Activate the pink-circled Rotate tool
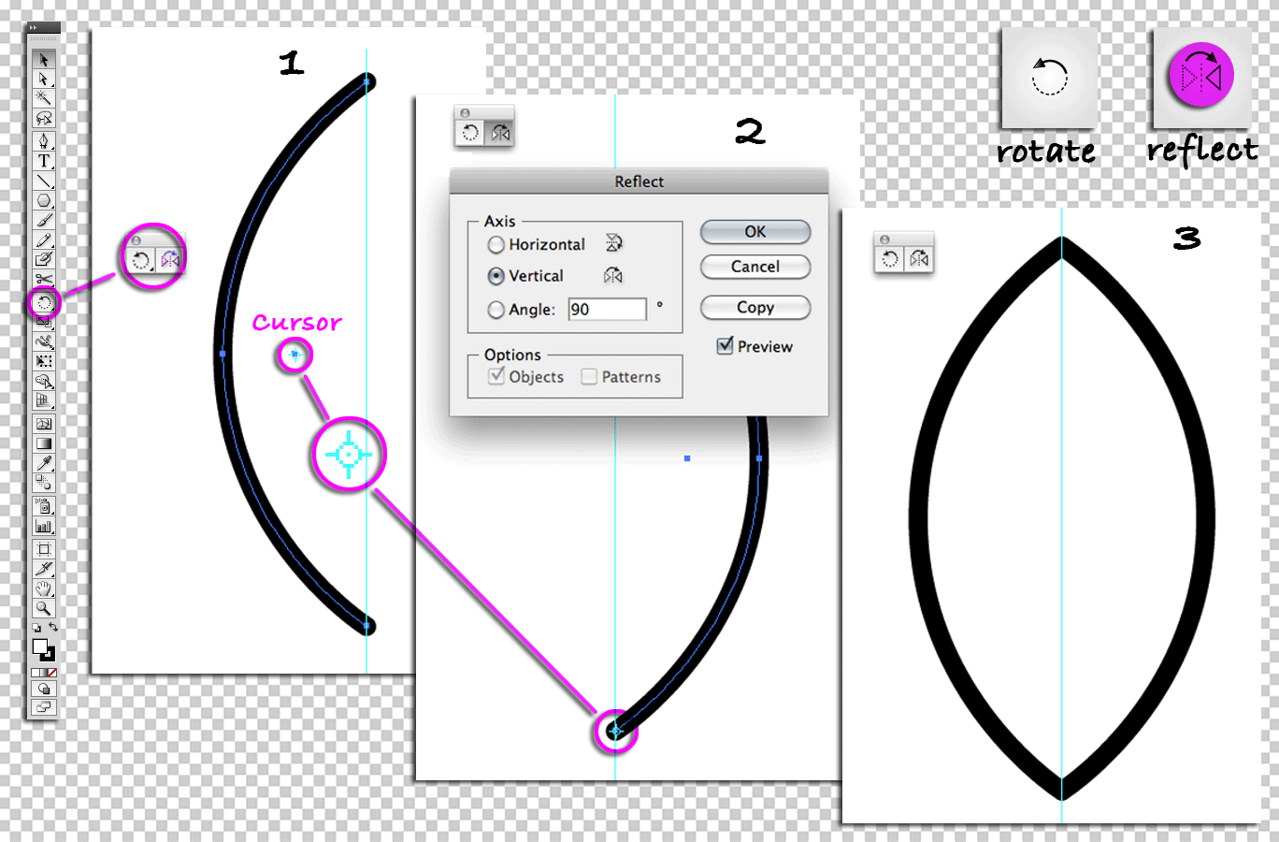1279x842 pixels. (43, 302)
